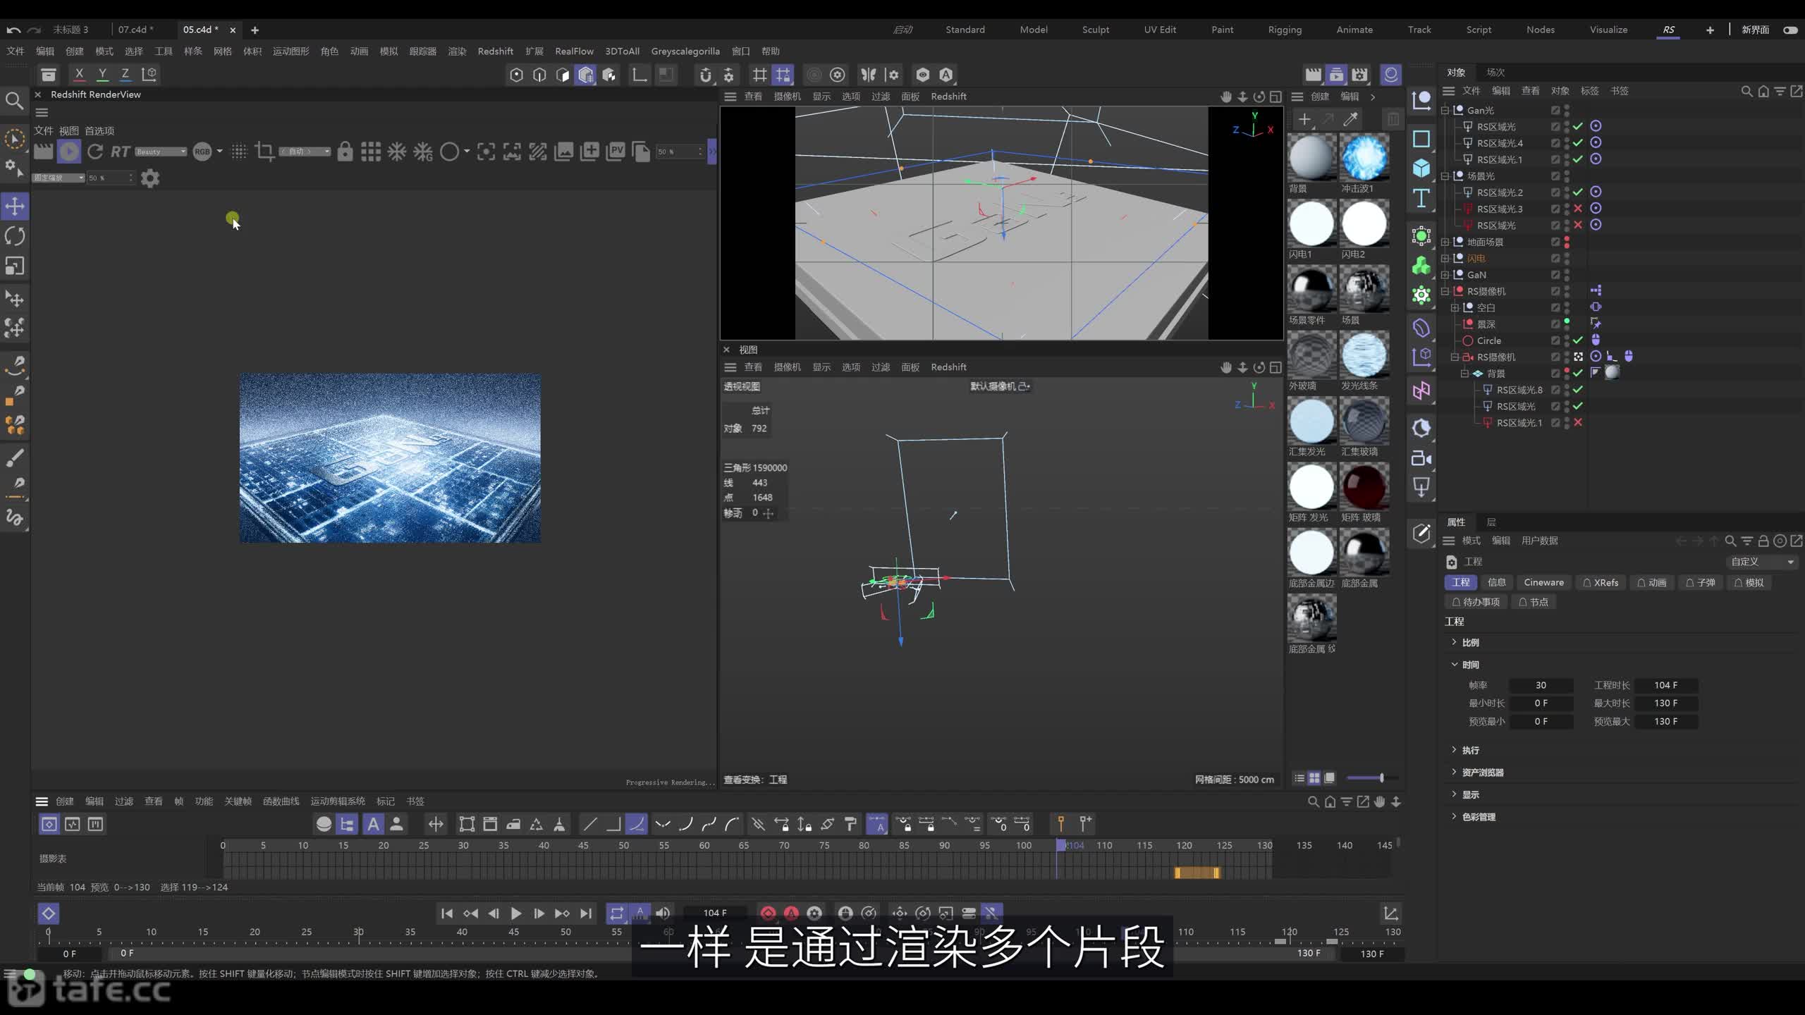This screenshot has height=1015, width=1805.
Task: Collapse the 时间 section
Action: point(1454,665)
